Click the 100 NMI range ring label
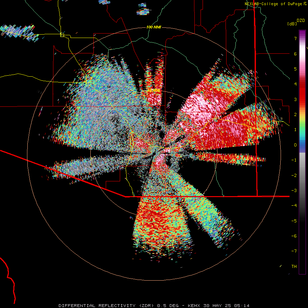Screen dimensions: 308x308 coord(154,27)
